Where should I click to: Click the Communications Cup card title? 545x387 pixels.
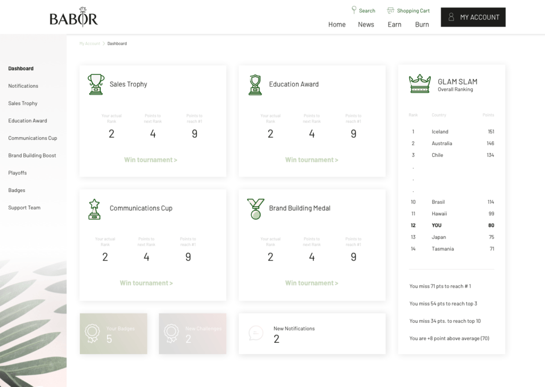point(141,208)
